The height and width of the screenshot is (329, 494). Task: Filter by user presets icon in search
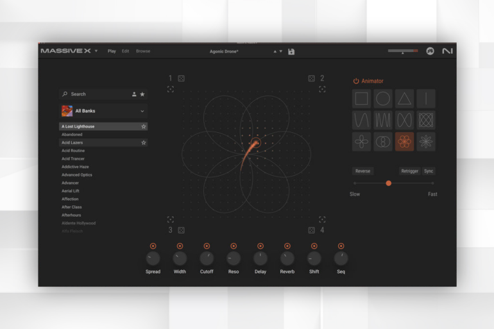point(134,94)
